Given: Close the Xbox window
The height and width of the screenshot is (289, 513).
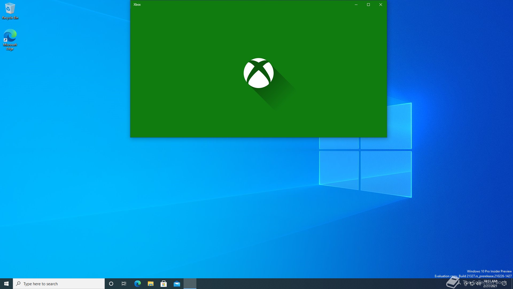Looking at the screenshot, I should point(381,5).
